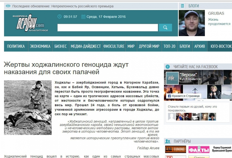Click the article headline about Ходжалинский геноцид
The height and width of the screenshot is (158, 232).
point(66,68)
